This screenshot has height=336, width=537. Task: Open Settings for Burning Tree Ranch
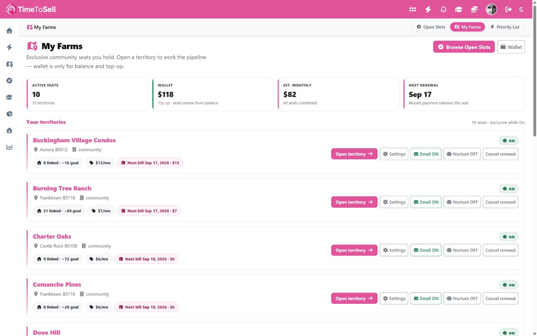coord(394,202)
